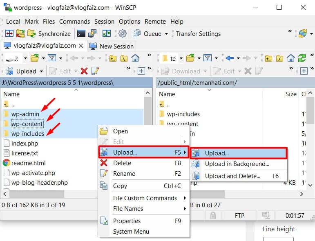Choose Properties in the context menu

[x=144, y=221]
